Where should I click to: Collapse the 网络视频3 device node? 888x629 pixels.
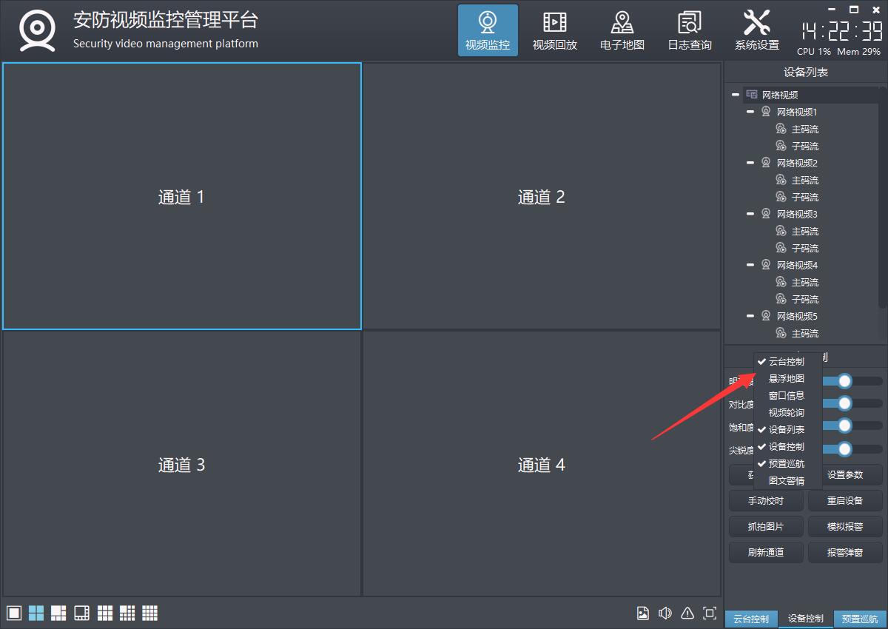click(x=750, y=214)
